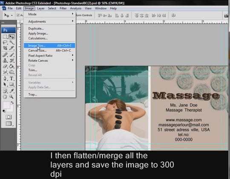Select the Brush tool
Viewport: 230px width, 179px height.
click(11, 55)
